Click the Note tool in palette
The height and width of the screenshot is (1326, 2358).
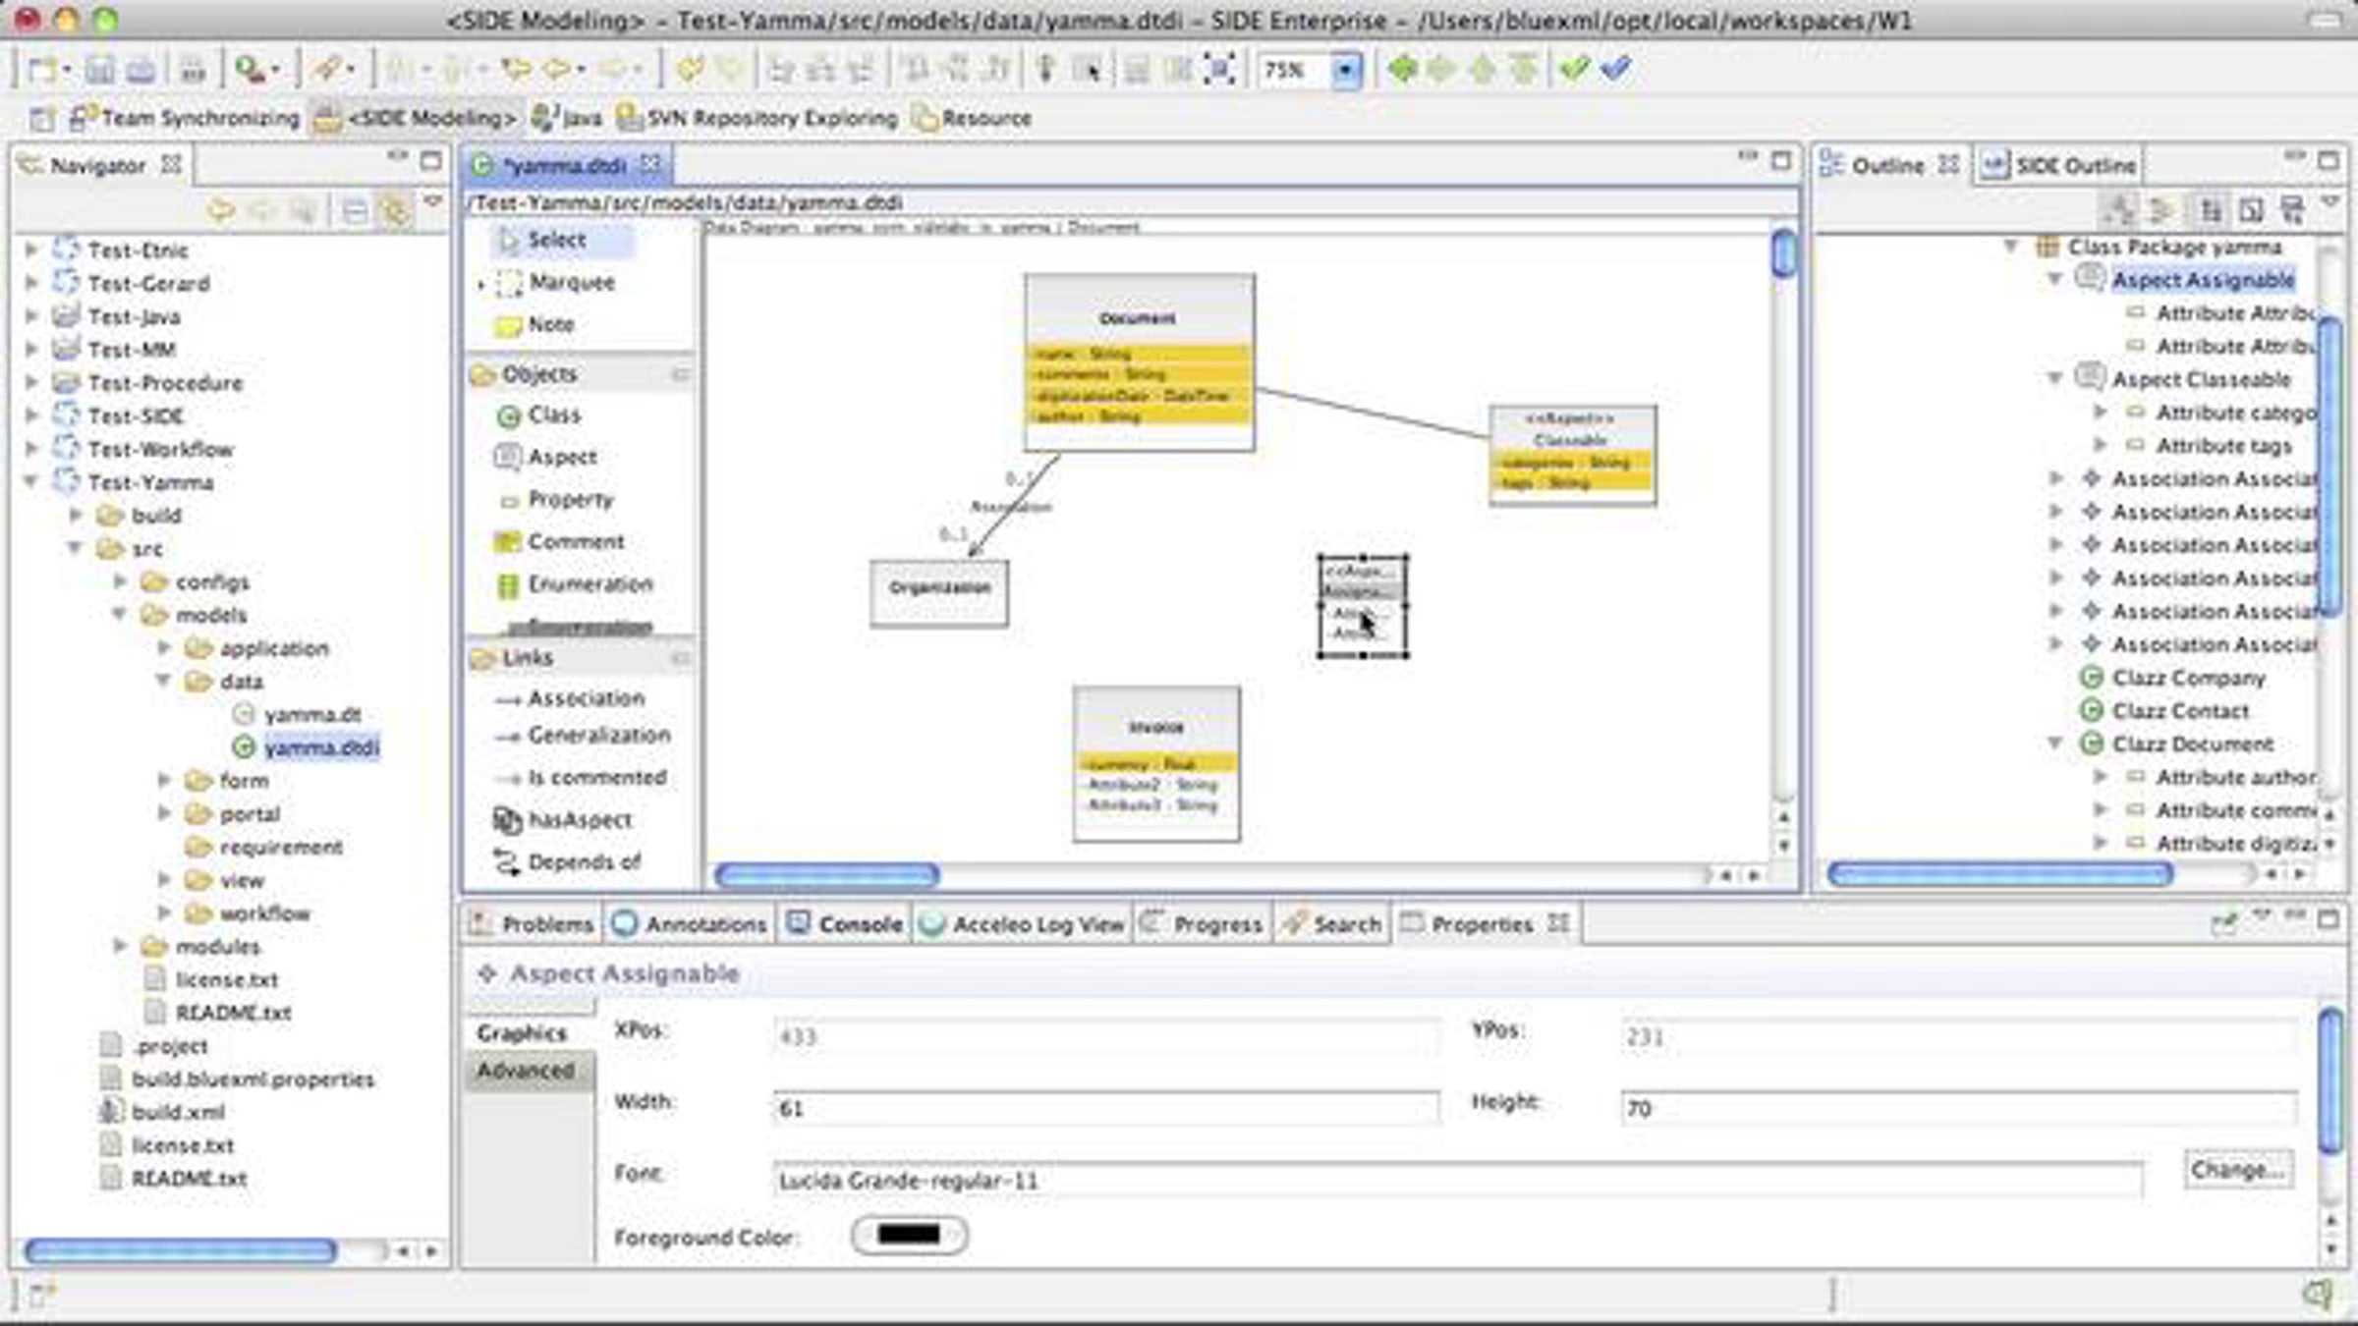[549, 325]
